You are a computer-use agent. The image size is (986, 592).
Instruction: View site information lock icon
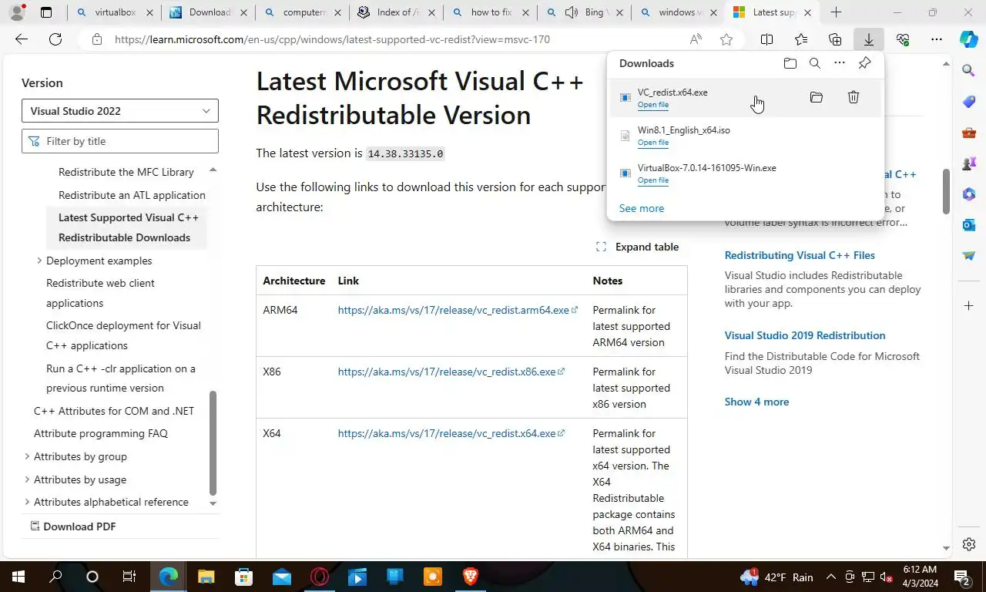click(x=96, y=39)
